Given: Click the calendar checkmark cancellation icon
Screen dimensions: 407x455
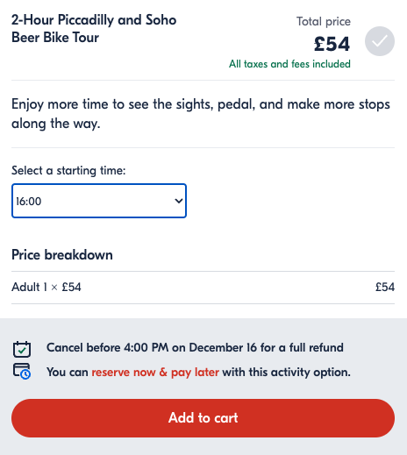Looking at the screenshot, I should [x=22, y=349].
